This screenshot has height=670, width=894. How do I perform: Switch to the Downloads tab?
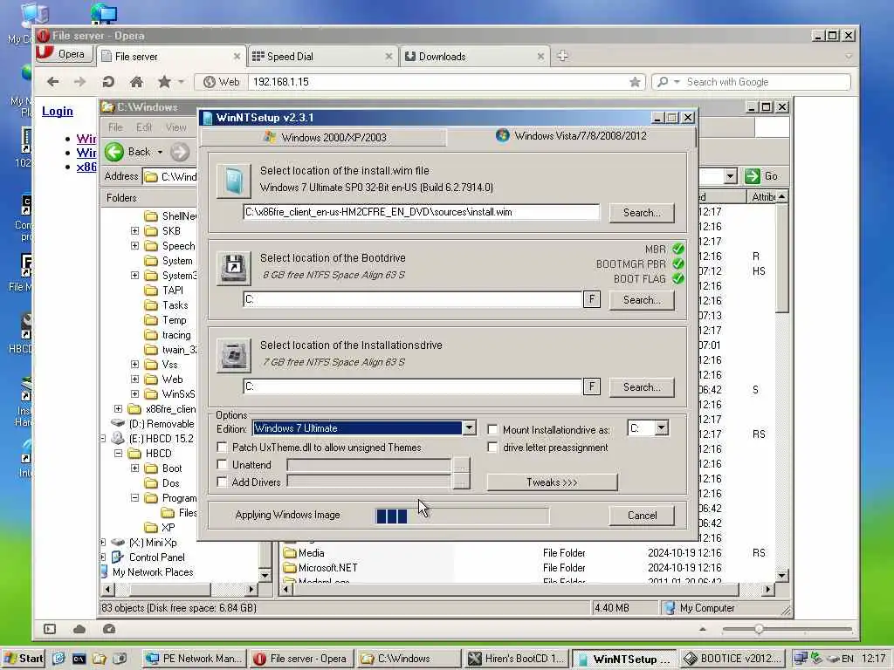(x=474, y=57)
